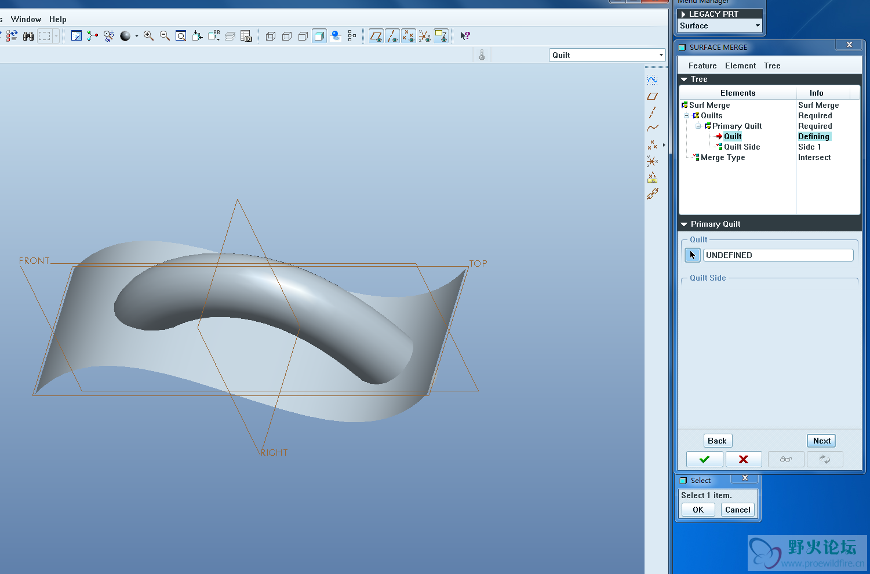Screen dimensions: 870x574
Task: Select the Datum Axis tool
Action: coord(652,112)
